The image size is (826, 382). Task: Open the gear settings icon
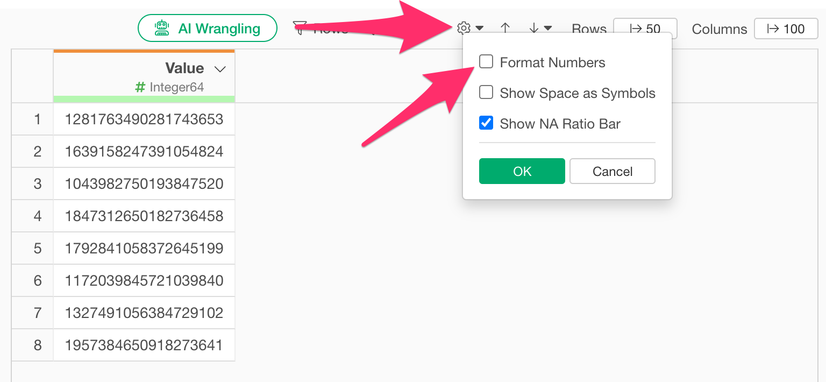(x=464, y=28)
